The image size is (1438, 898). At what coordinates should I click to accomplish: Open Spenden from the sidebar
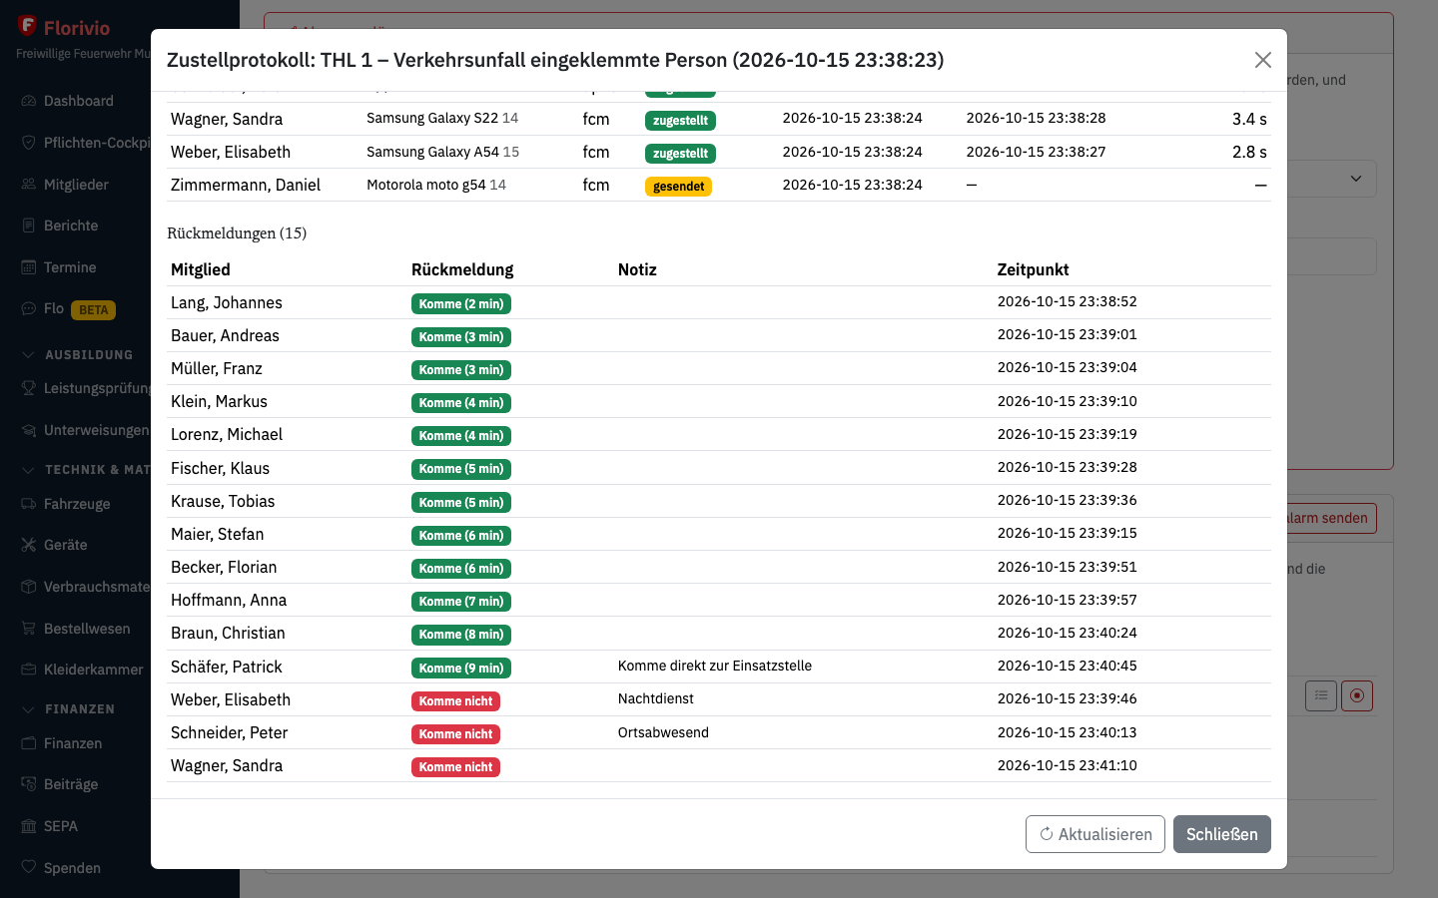(x=61, y=868)
